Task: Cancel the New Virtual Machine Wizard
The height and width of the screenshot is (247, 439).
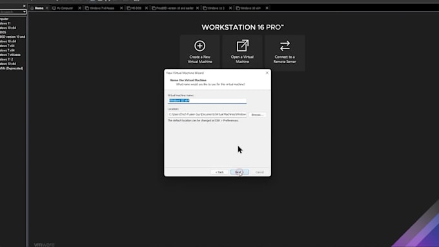Action: [260, 172]
